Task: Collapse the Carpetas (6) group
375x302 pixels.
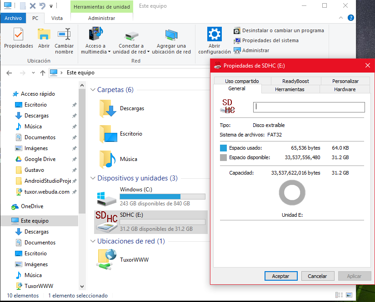Action: pyautogui.click(x=93, y=90)
